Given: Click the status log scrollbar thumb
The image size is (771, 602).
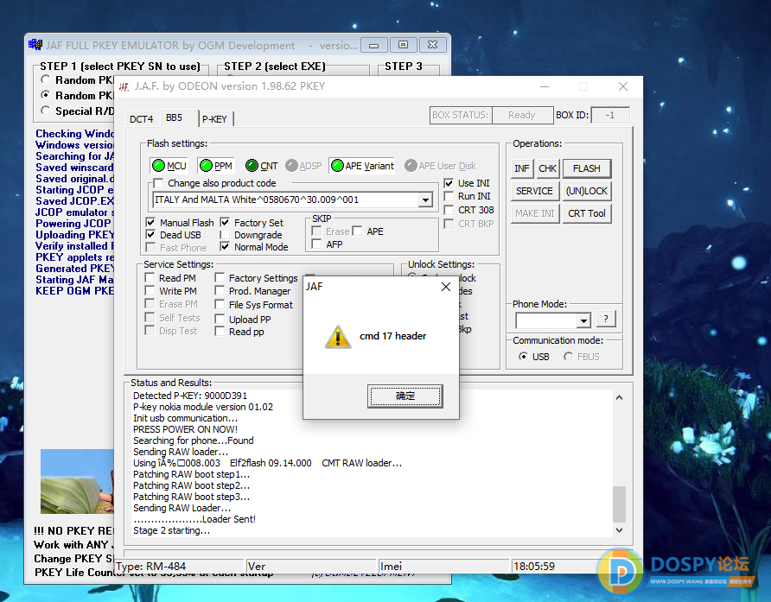Looking at the screenshot, I should tap(620, 504).
